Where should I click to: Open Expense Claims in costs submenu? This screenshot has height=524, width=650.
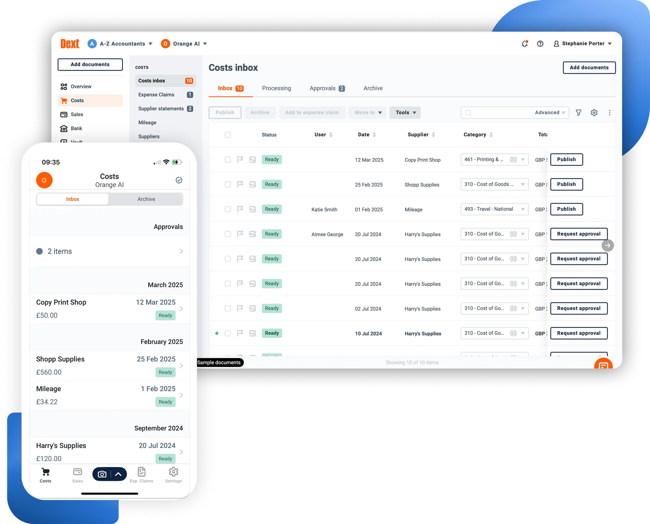[165, 95]
